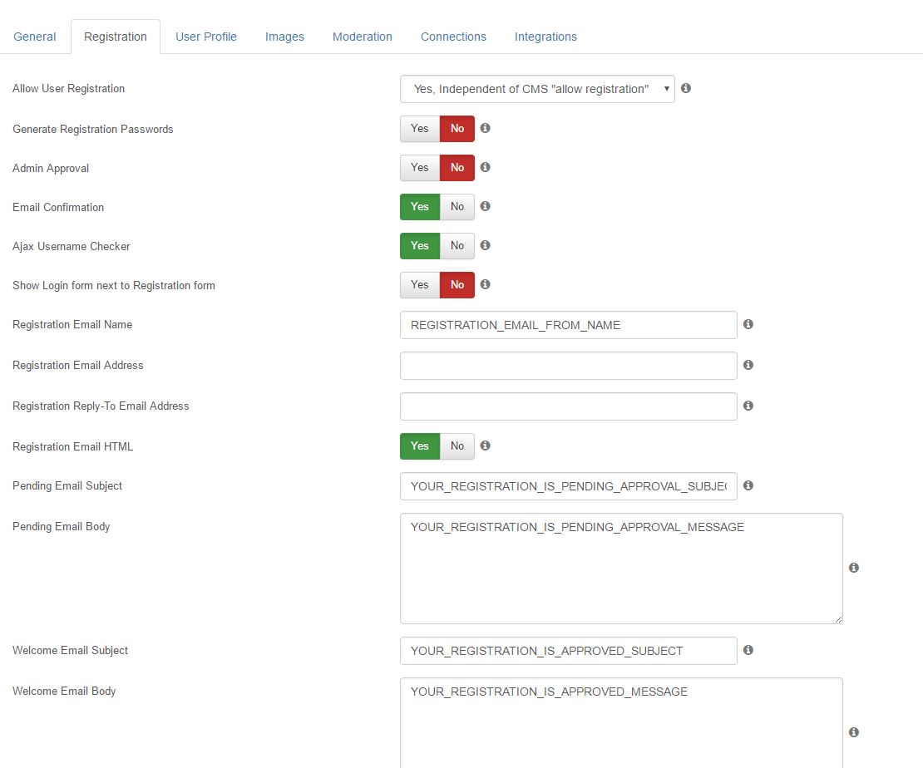Click info icon beside Welcome Email Subject
923x768 pixels.
(748, 650)
